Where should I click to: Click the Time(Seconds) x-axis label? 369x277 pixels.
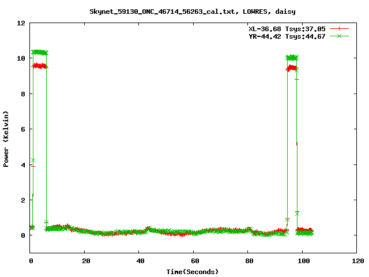tap(192, 272)
